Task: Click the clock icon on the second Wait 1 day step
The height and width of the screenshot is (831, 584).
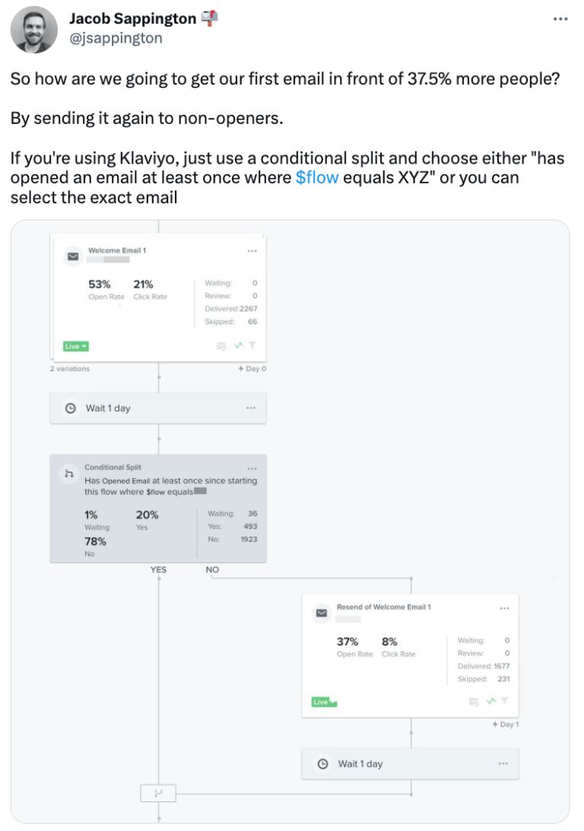Action: (x=322, y=763)
